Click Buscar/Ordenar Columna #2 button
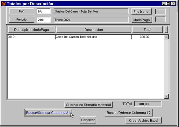179x127 pixels. click(129, 113)
